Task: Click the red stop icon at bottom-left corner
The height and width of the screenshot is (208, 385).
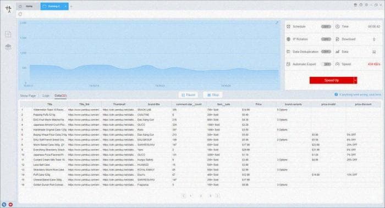Action: click(10, 205)
